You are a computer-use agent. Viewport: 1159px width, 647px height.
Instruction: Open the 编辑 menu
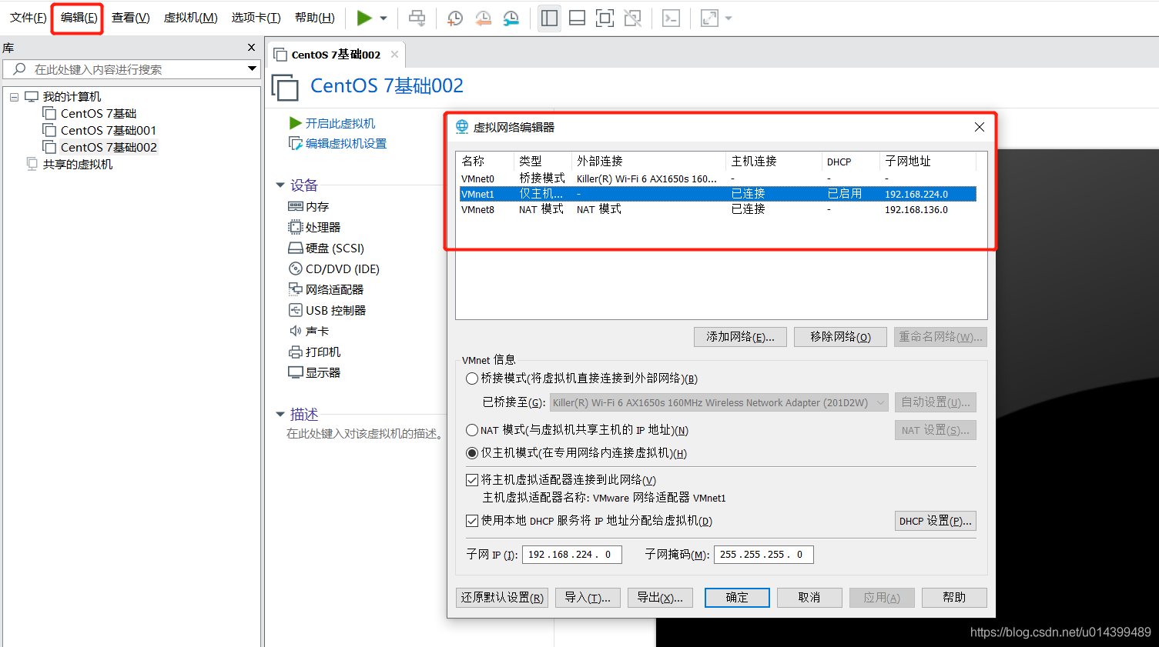pyautogui.click(x=76, y=17)
